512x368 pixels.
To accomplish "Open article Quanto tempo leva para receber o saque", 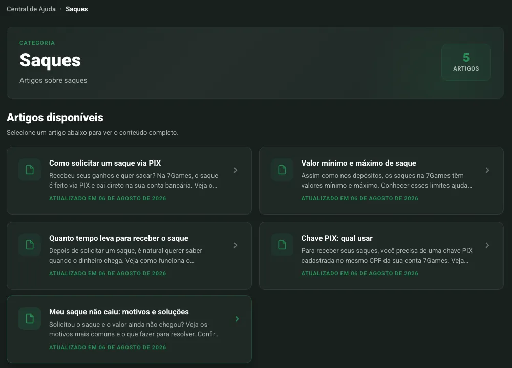I will (119, 238).
